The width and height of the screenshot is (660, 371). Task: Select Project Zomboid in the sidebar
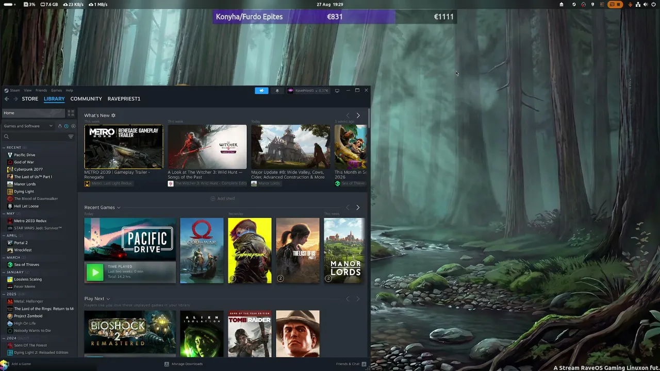click(x=28, y=316)
